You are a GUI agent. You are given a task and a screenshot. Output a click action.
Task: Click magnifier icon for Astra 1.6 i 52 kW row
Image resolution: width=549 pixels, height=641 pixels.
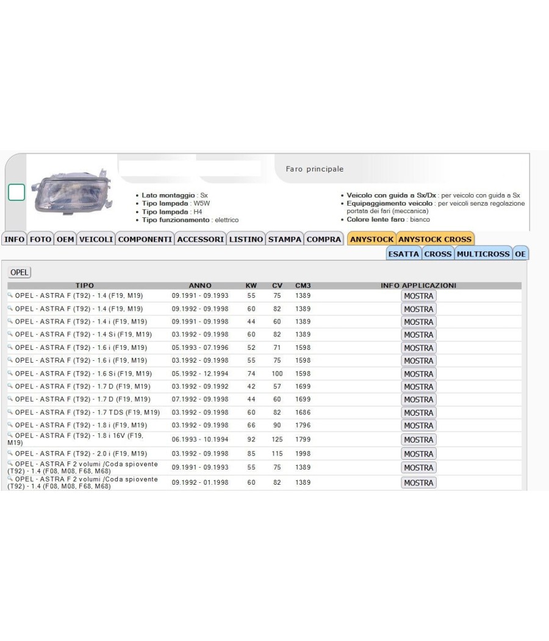coord(10,347)
